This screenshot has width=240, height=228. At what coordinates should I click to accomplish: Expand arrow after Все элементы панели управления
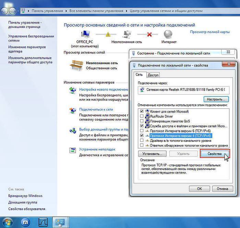(x=127, y=11)
